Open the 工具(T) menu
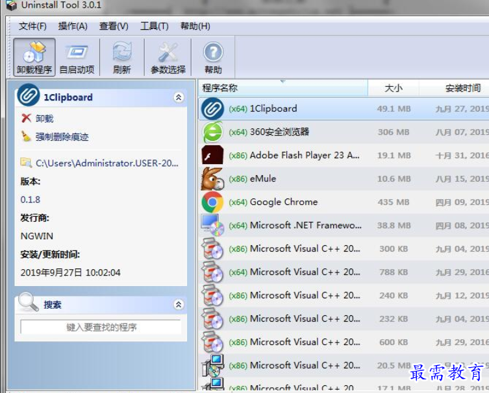489x393 pixels. click(x=155, y=26)
